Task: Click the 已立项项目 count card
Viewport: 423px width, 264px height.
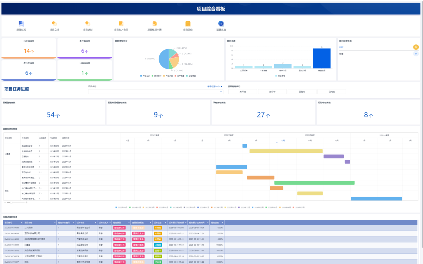Action: pyautogui.click(x=29, y=48)
